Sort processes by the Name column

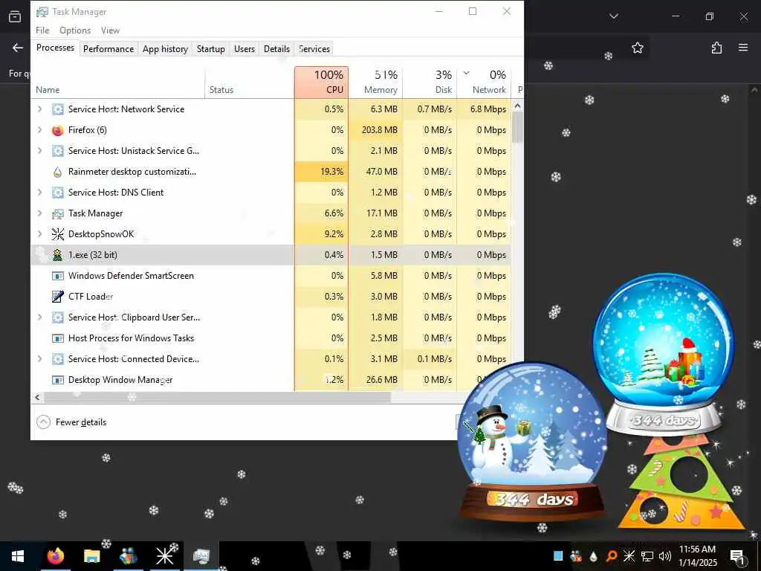click(118, 82)
